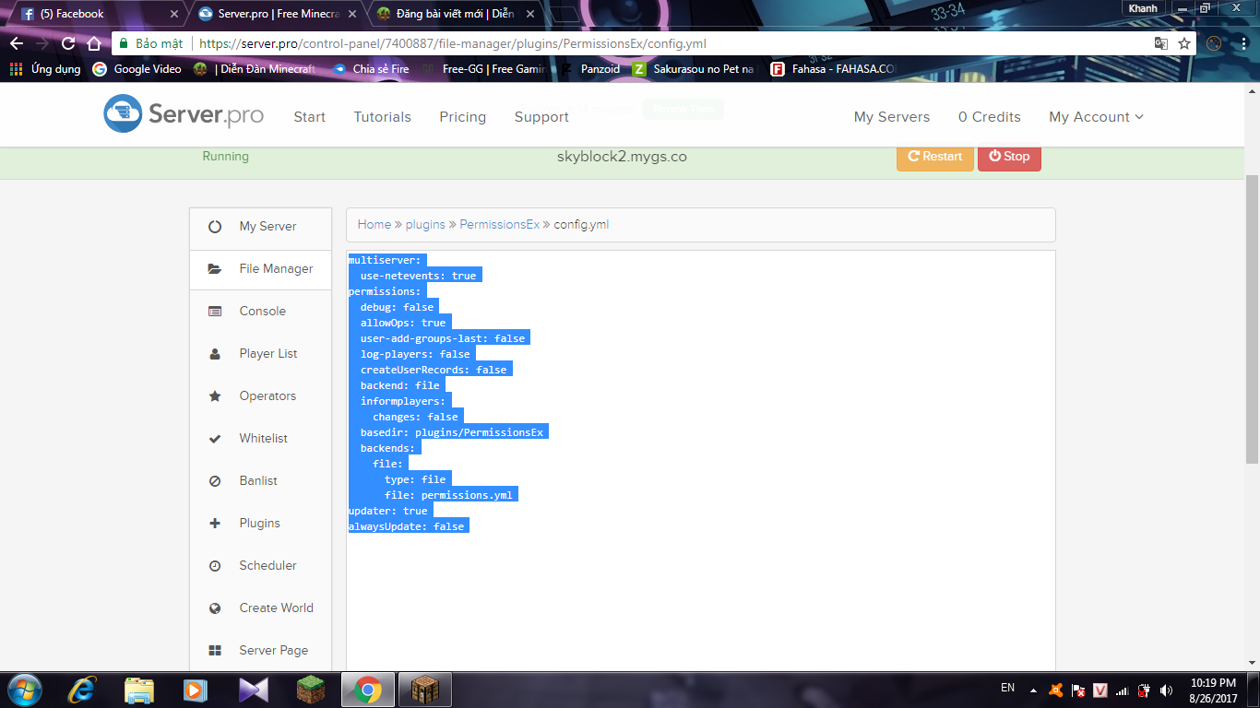
Task: Click the volume icon in system tray
Action: tap(1167, 690)
